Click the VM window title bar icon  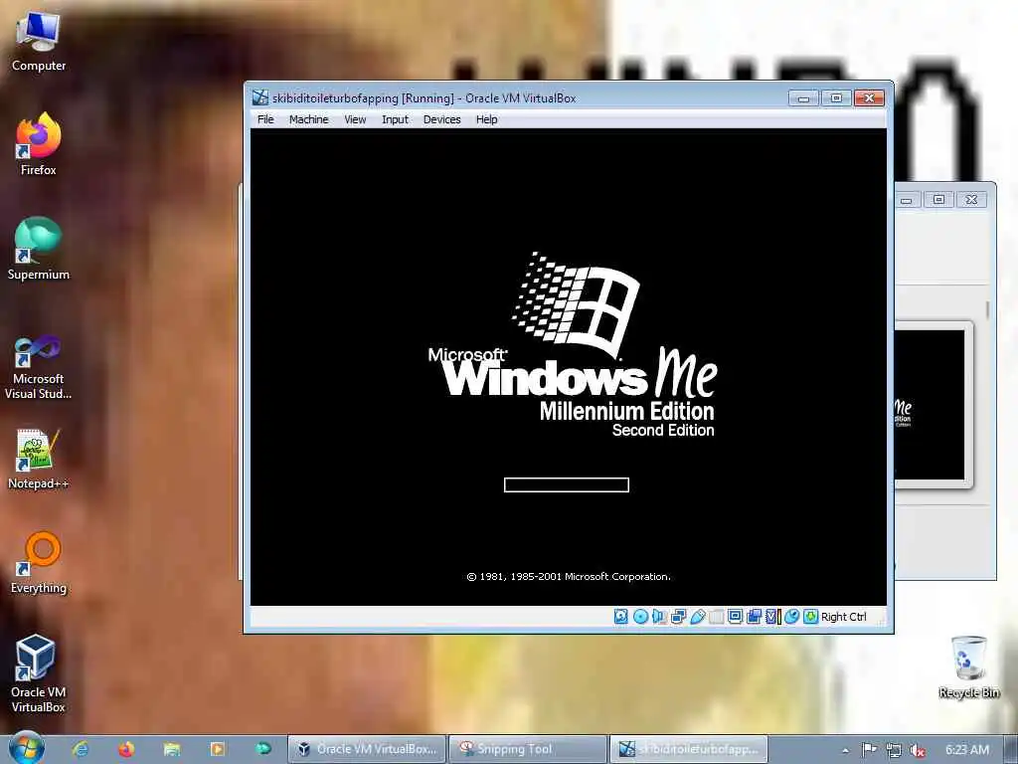click(x=259, y=97)
